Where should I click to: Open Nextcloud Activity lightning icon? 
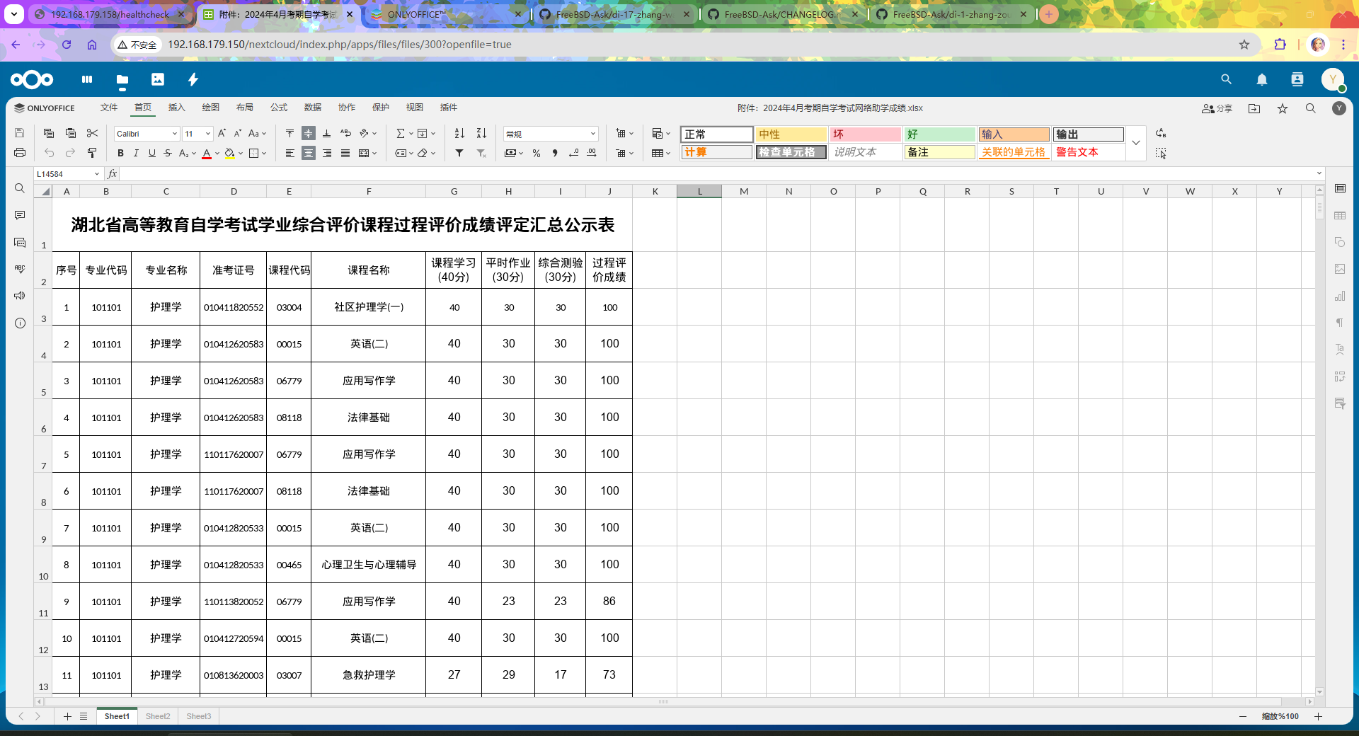193,79
